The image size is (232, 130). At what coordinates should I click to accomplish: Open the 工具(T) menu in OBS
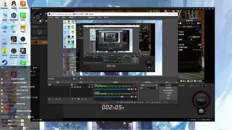point(99,17)
